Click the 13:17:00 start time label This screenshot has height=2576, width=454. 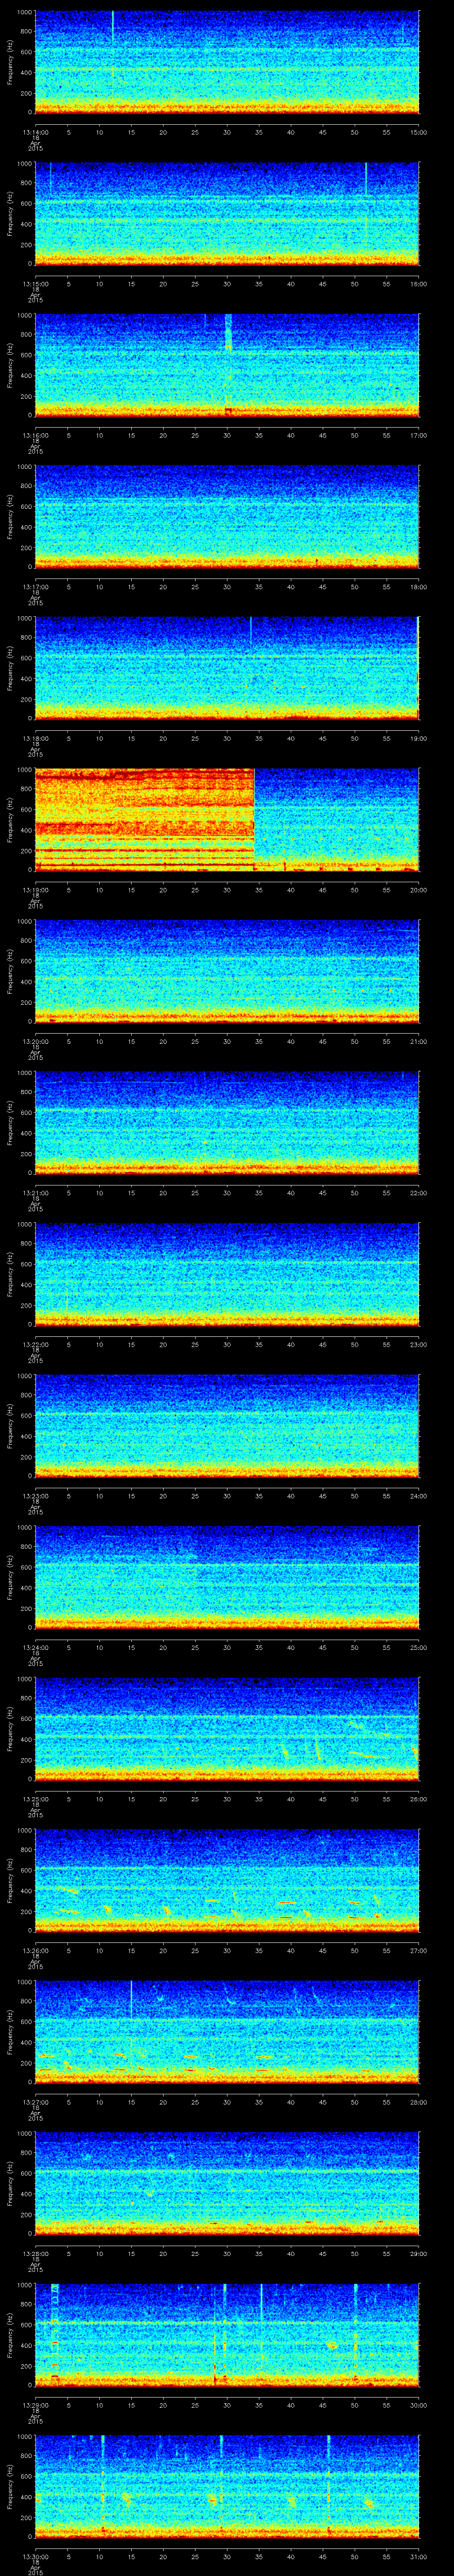[x=35, y=586]
